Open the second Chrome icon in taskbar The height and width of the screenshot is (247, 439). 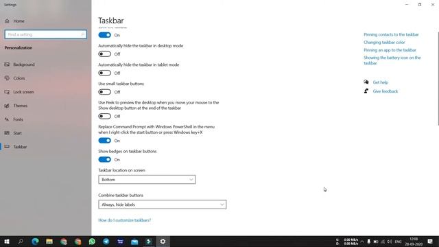(78, 242)
